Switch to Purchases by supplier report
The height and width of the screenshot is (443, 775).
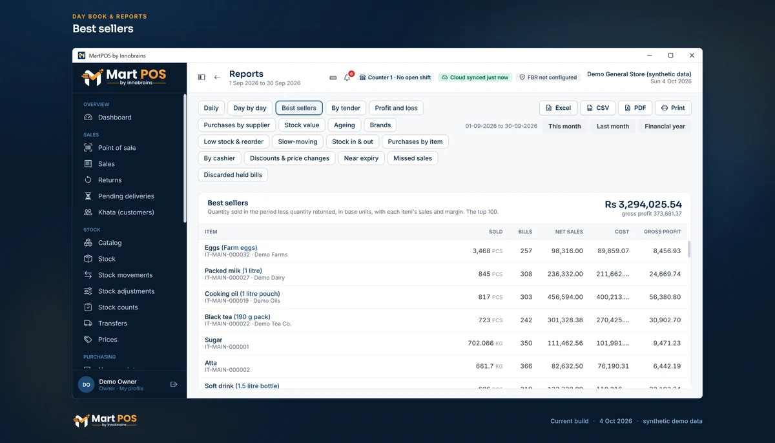click(237, 125)
